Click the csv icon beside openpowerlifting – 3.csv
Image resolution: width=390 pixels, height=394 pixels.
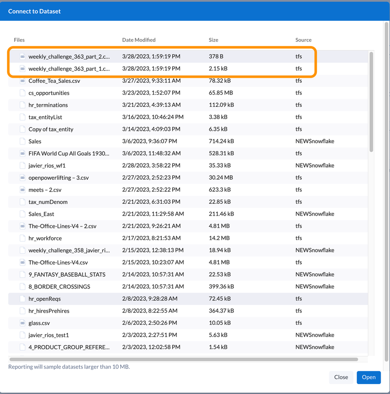tap(23, 177)
